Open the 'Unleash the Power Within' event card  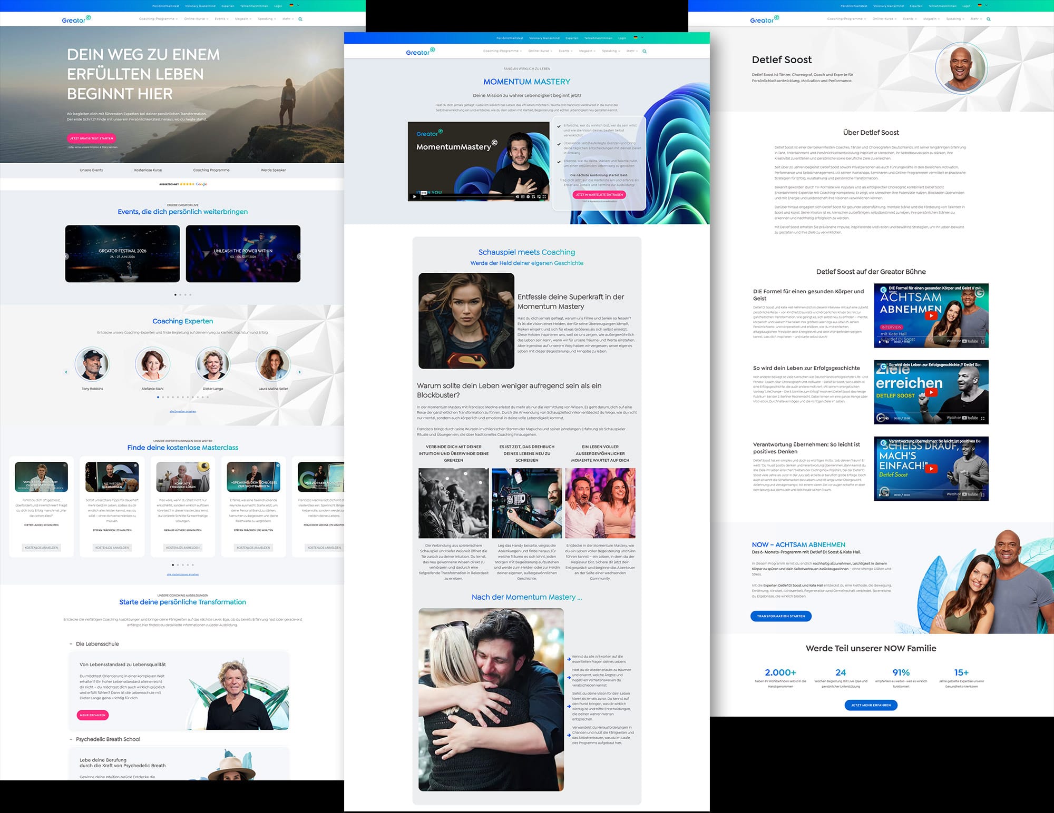(x=243, y=254)
